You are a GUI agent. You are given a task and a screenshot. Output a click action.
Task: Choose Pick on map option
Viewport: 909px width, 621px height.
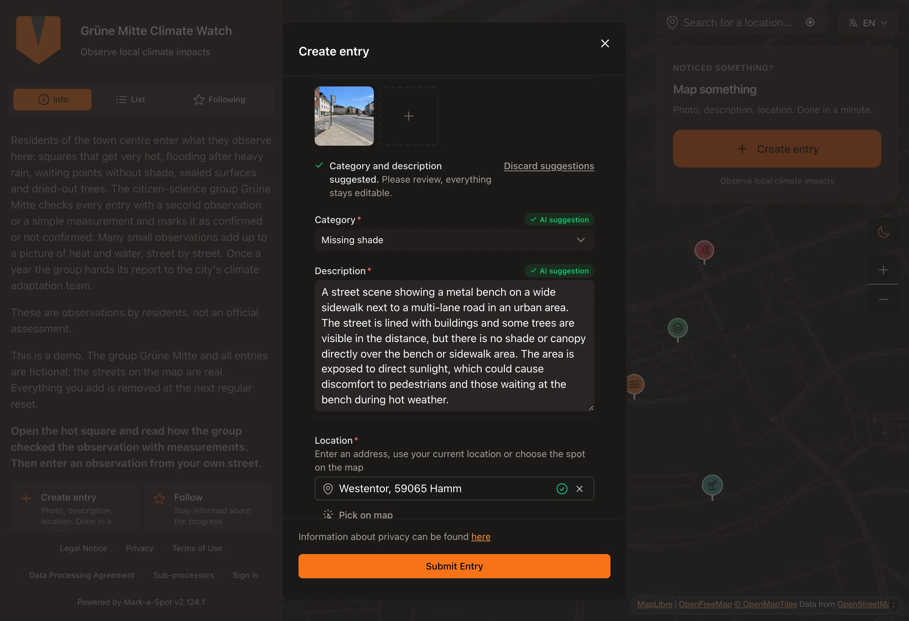(358, 515)
